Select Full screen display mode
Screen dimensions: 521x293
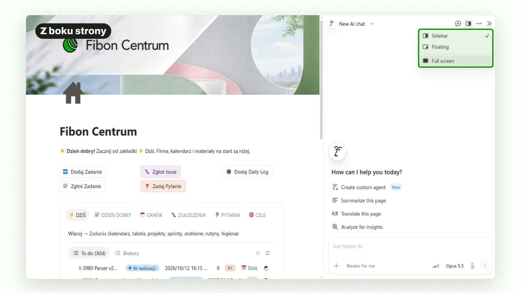click(456, 61)
